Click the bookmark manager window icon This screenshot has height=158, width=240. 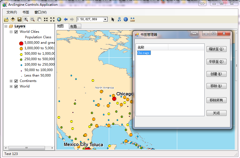click(137, 35)
